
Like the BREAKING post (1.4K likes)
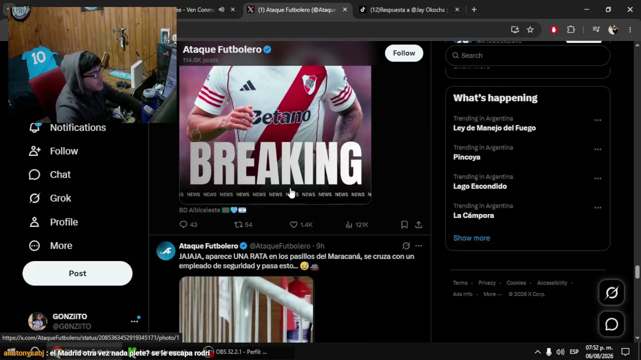pos(293,224)
